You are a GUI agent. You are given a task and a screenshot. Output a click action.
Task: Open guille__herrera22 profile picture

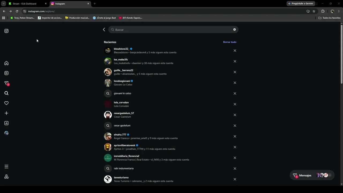[108, 72]
